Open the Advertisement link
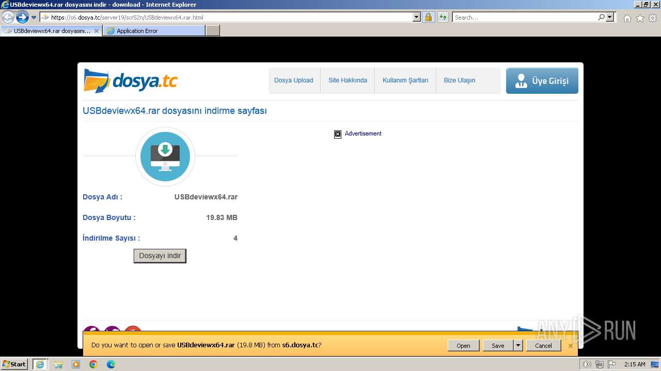Screen dimensions: 661x371 click(x=363, y=133)
